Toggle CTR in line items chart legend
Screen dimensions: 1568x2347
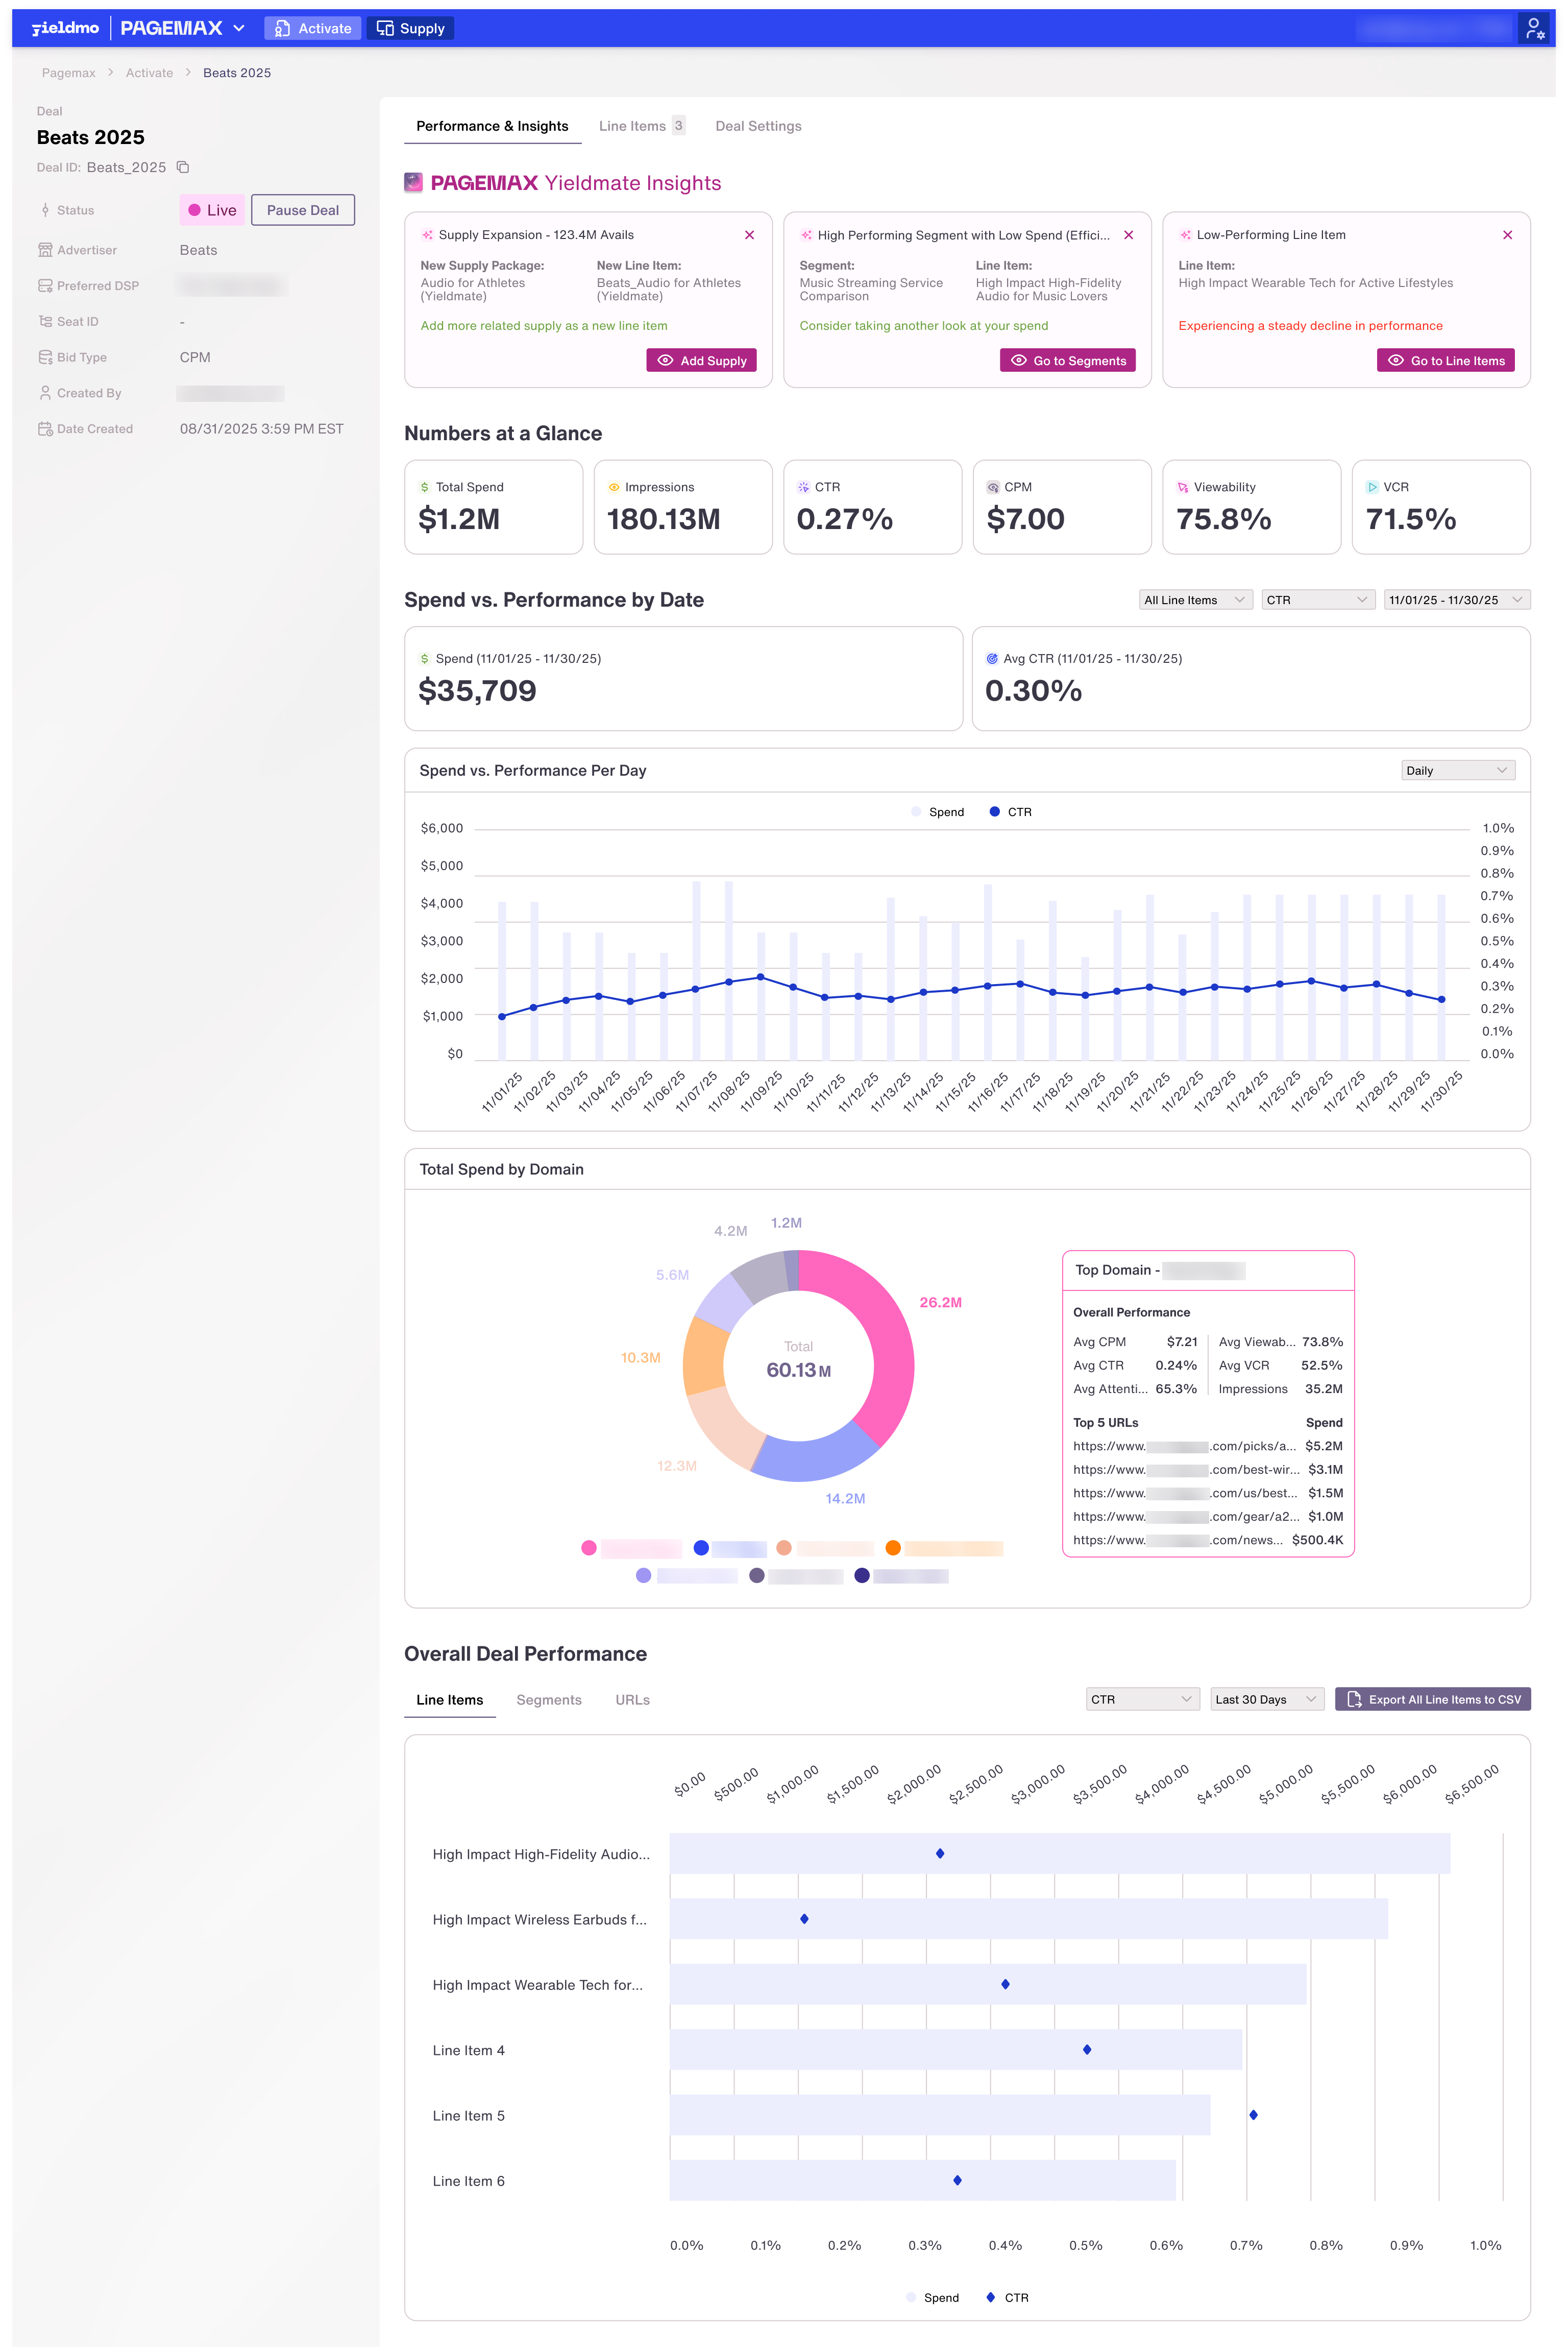pyautogui.click(x=1007, y=2298)
